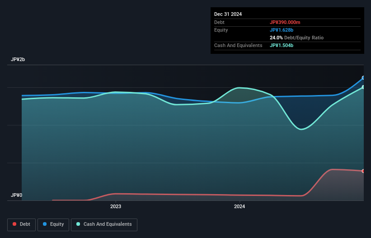Click the JP¥0 y-axis label

click(x=16, y=195)
